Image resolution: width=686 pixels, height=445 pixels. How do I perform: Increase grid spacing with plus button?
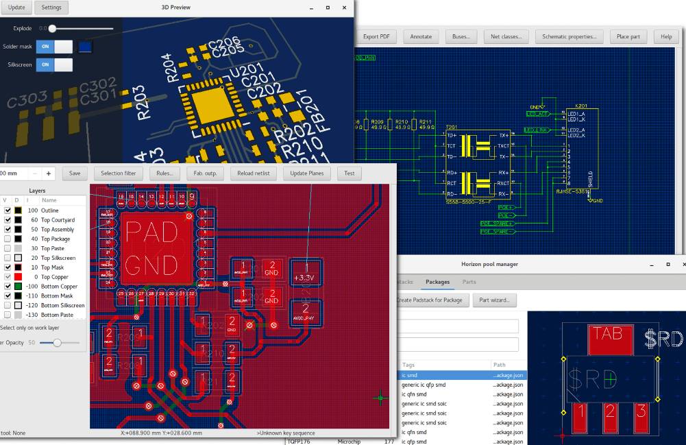click(49, 173)
